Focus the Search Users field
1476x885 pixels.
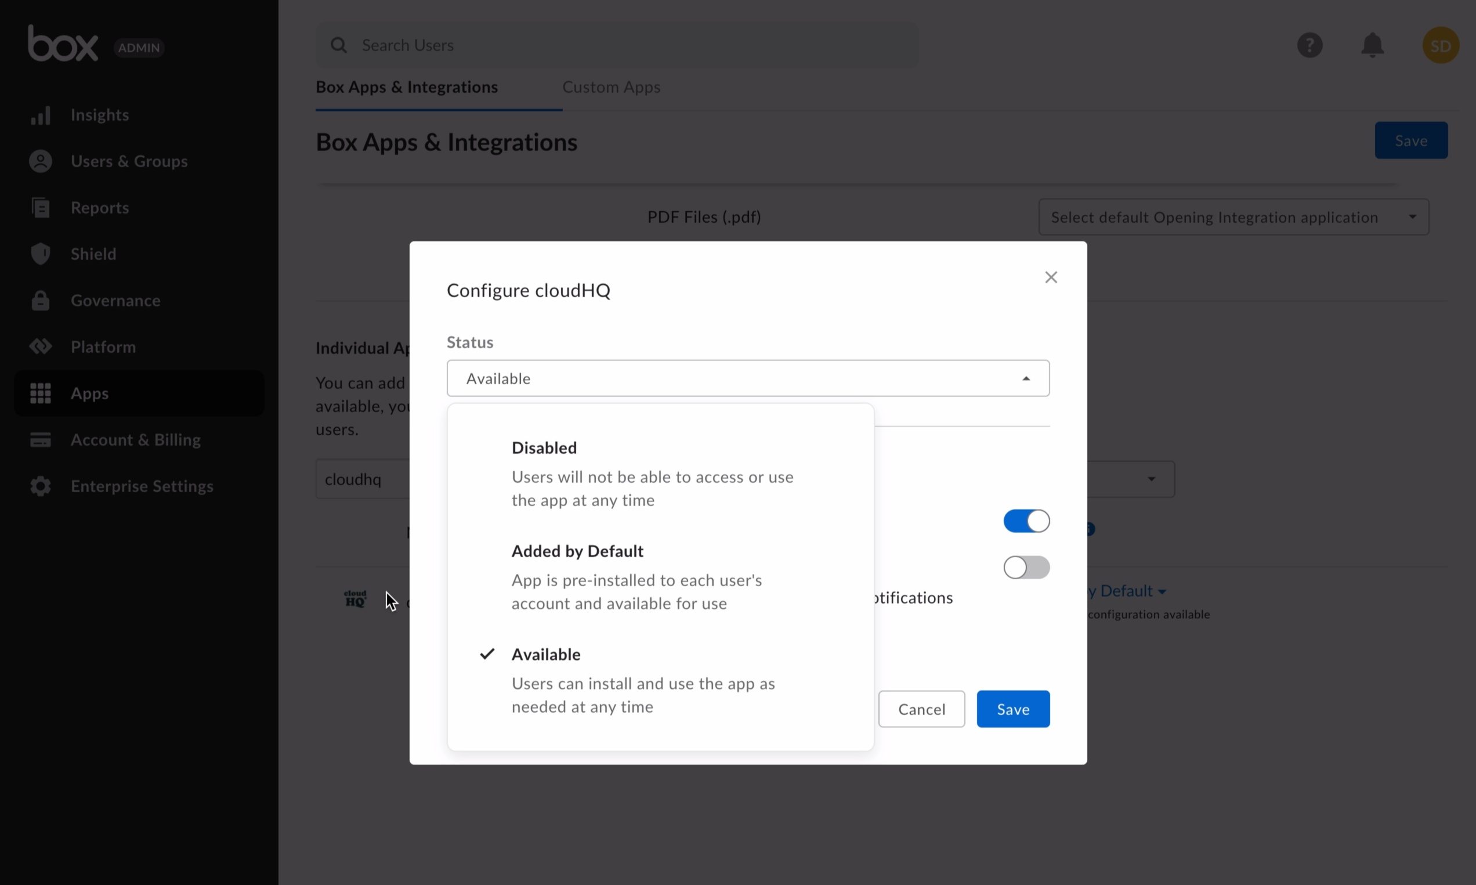click(x=617, y=45)
